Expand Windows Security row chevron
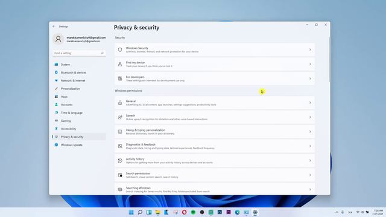This screenshot has height=217, width=386. click(x=310, y=49)
